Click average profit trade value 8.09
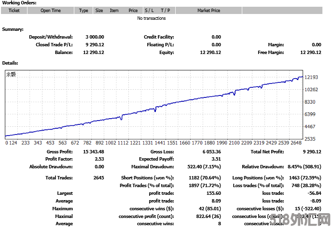 [216, 201]
